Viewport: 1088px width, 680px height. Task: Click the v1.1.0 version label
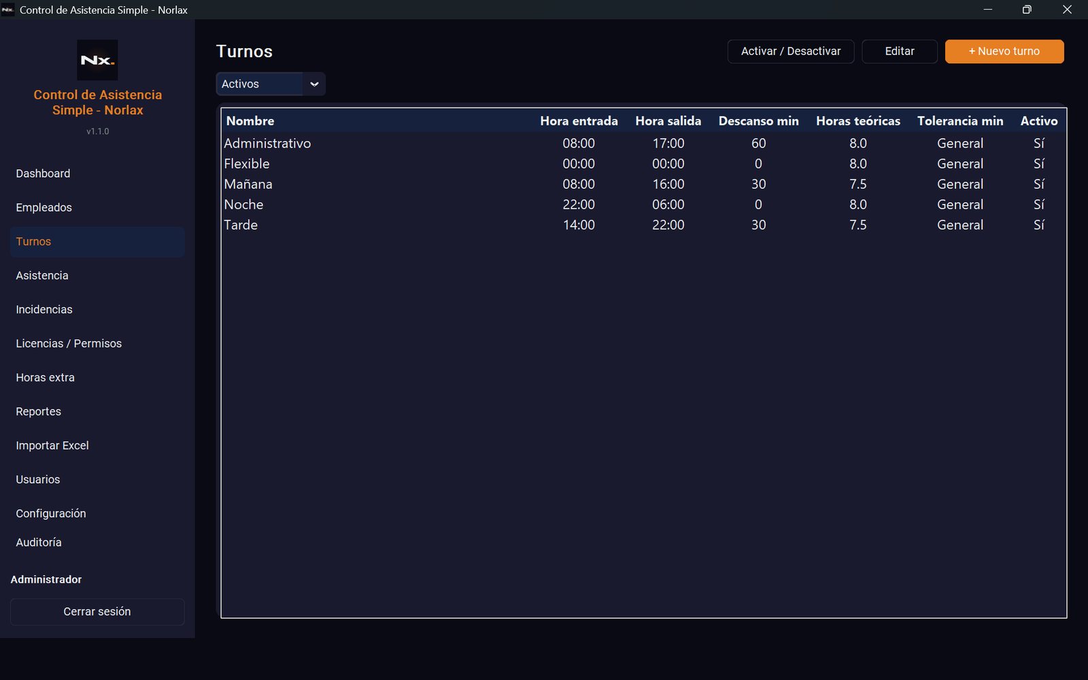tap(97, 131)
